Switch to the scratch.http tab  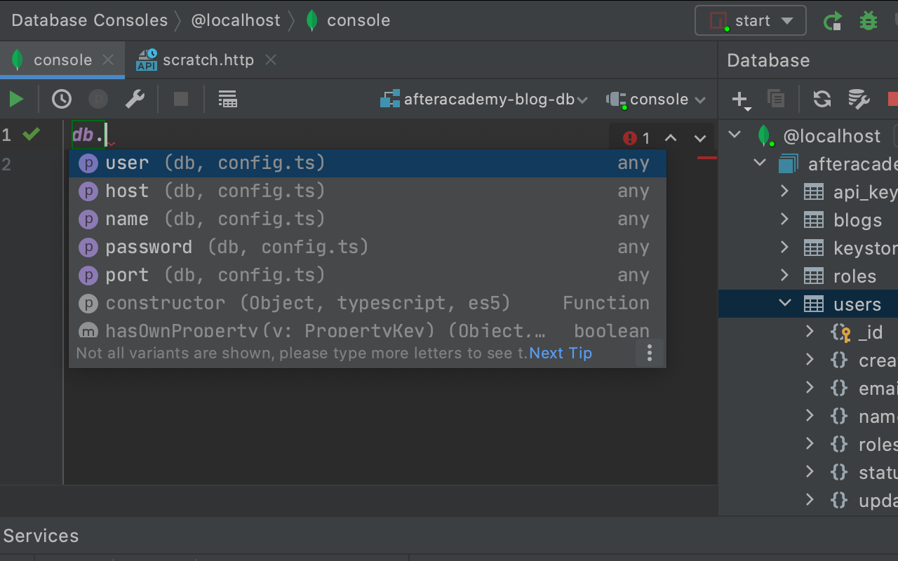(x=207, y=60)
